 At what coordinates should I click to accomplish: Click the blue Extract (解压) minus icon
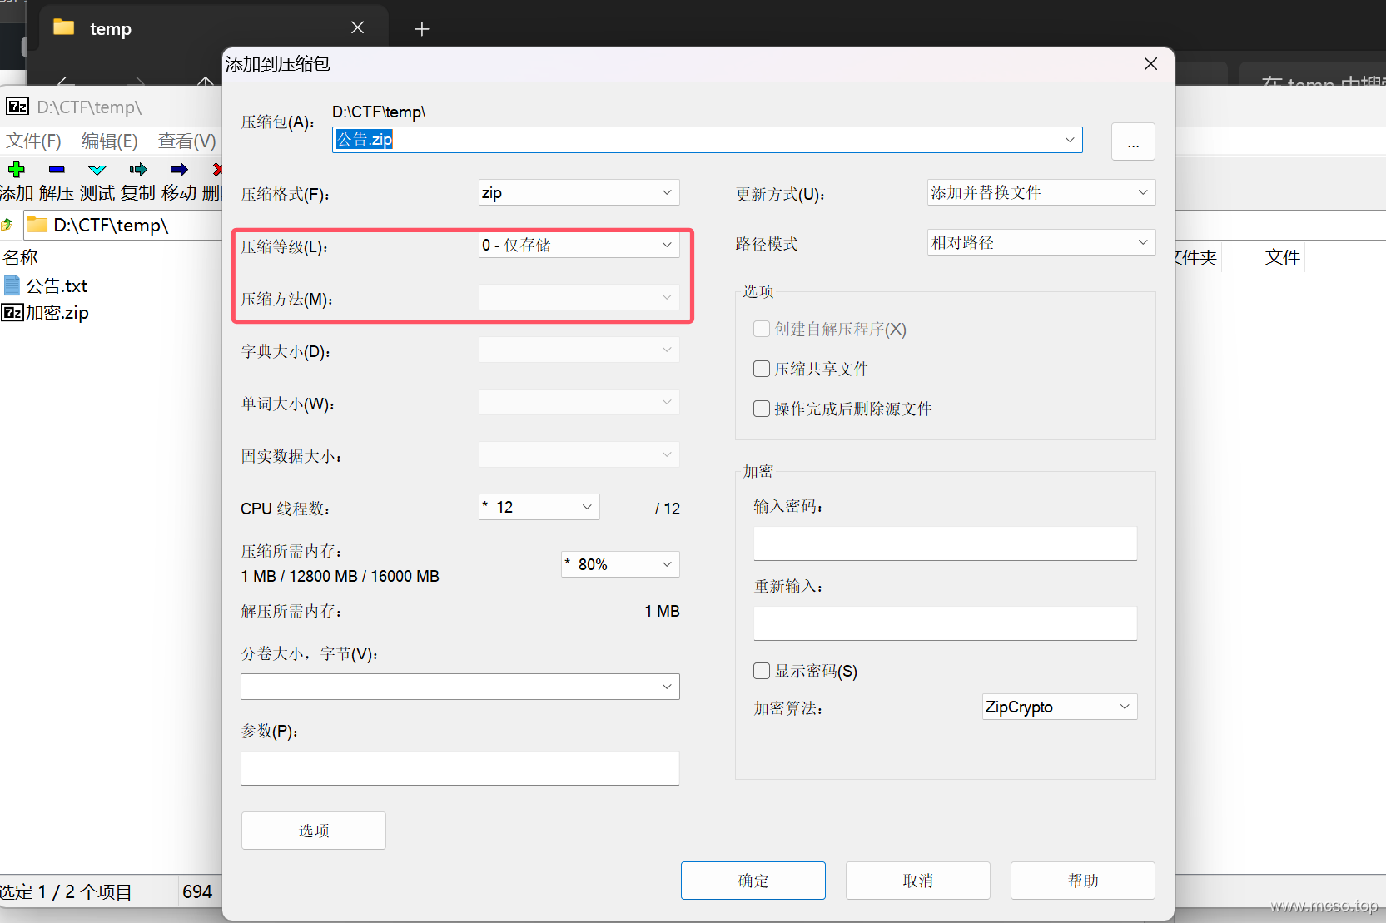tap(57, 170)
